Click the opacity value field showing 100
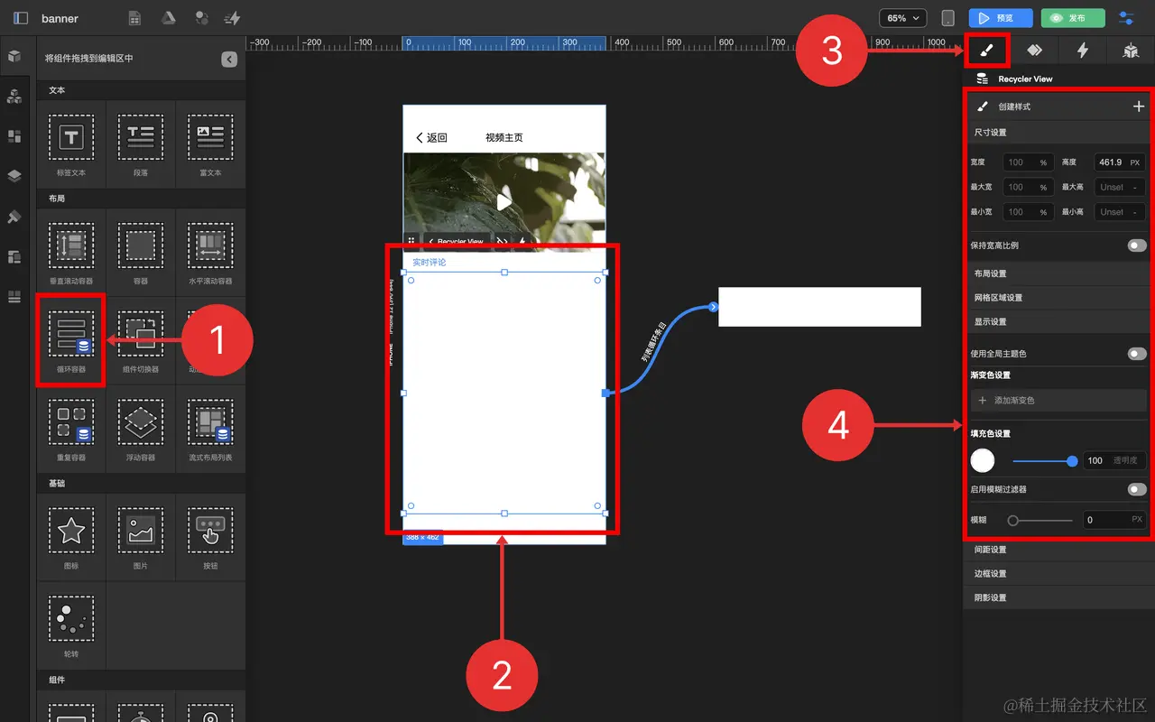Viewport: 1155px width, 722px height. click(x=1114, y=460)
